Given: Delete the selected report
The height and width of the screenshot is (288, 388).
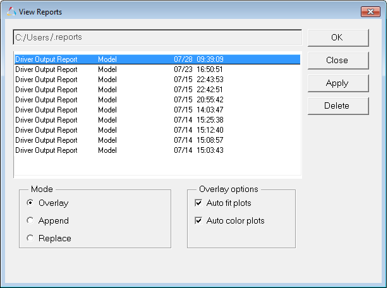Looking at the screenshot, I should click(x=337, y=105).
